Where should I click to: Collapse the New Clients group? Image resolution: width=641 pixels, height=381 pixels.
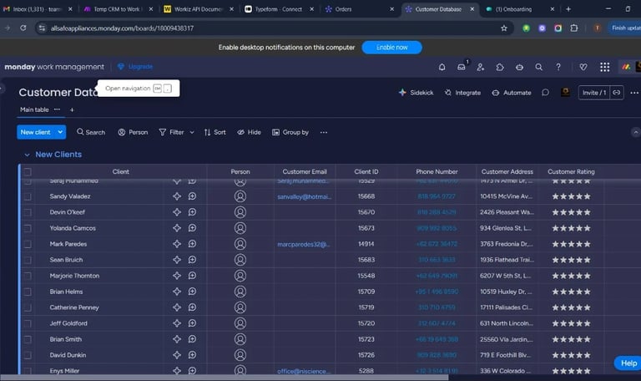[27, 155]
